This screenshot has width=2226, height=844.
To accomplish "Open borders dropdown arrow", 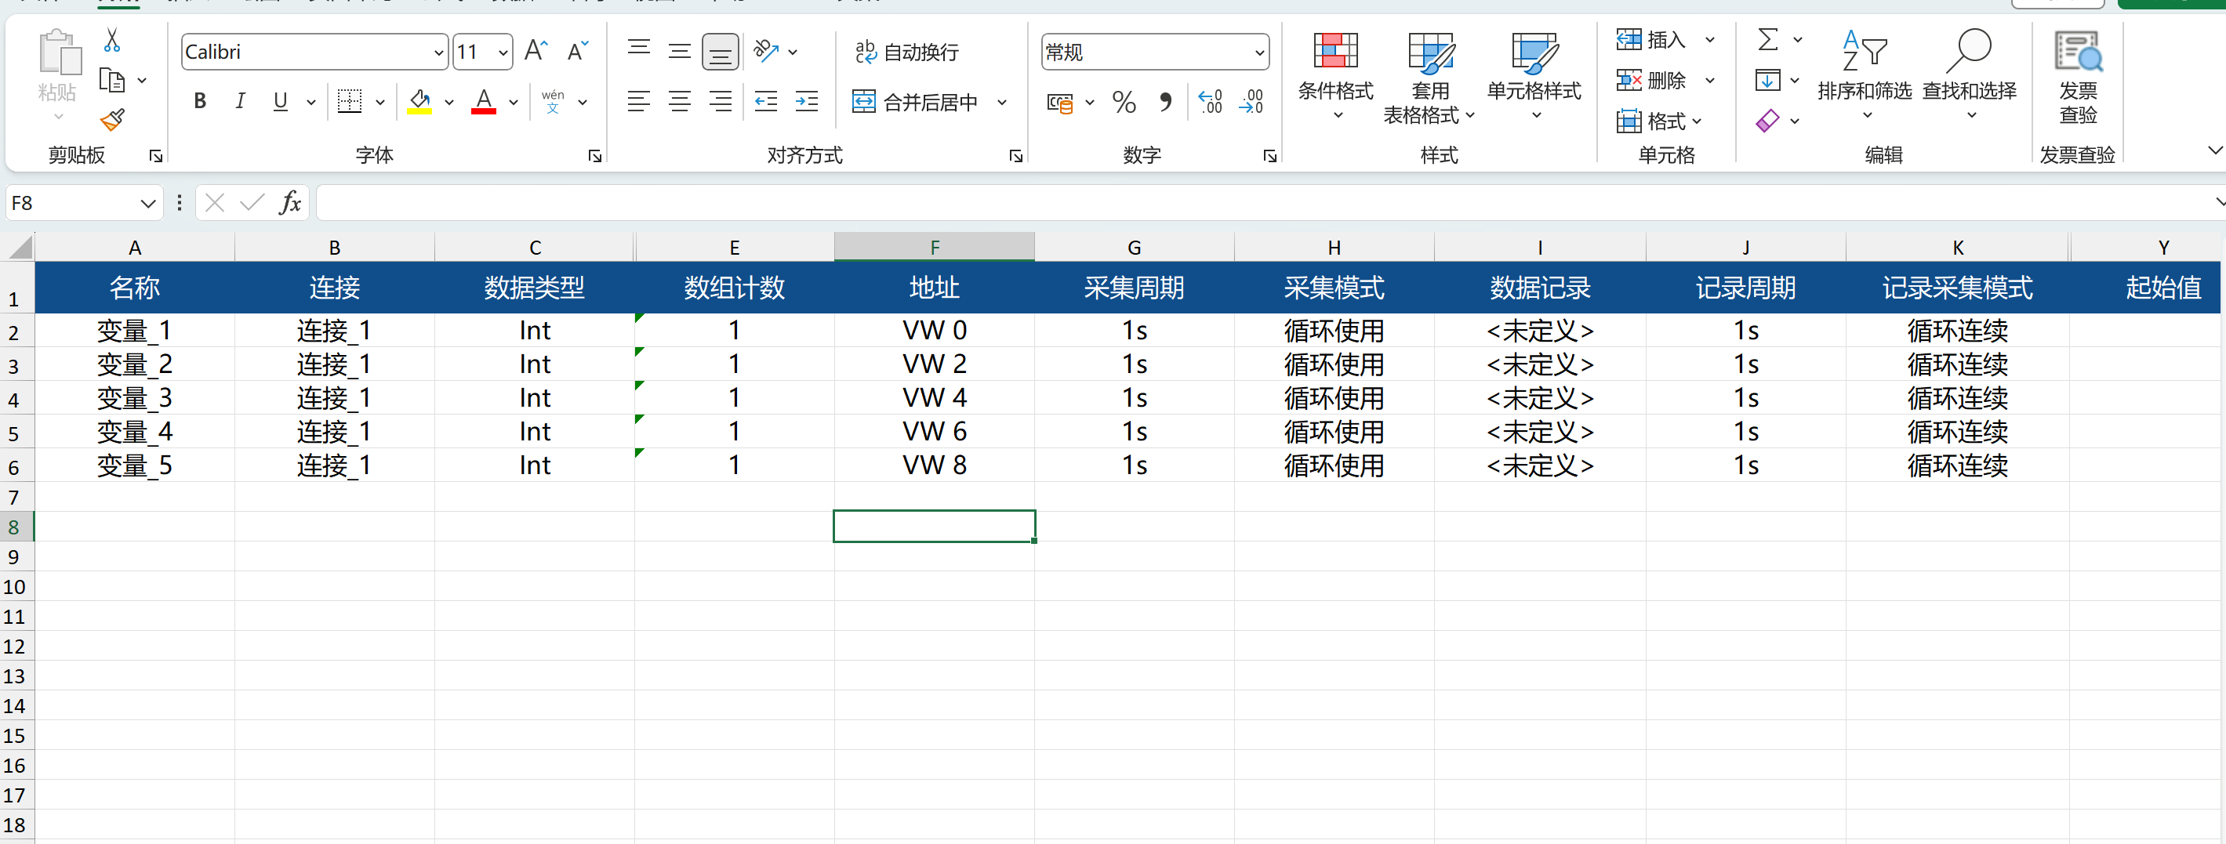I will 379,102.
